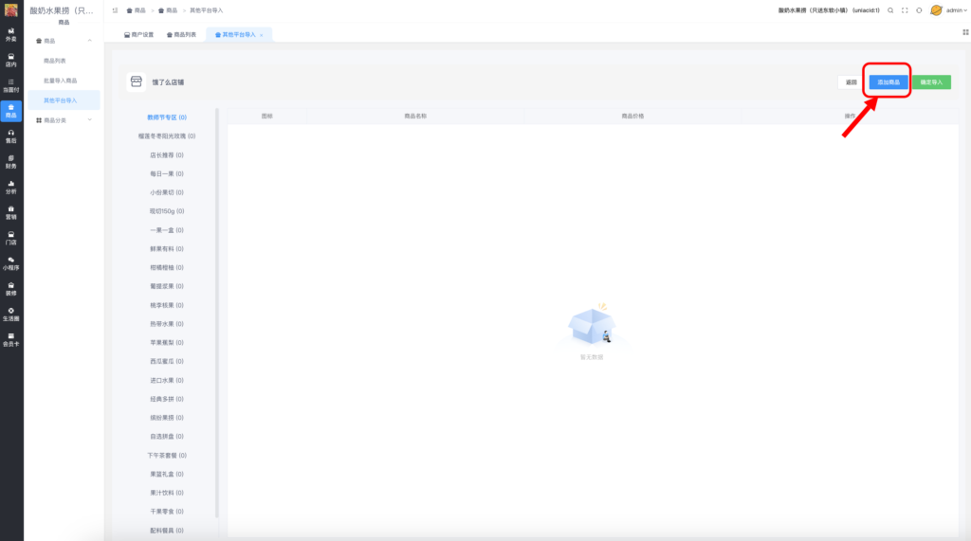Switch to the 商户设置 tab
This screenshot has height=541, width=971.
point(138,34)
